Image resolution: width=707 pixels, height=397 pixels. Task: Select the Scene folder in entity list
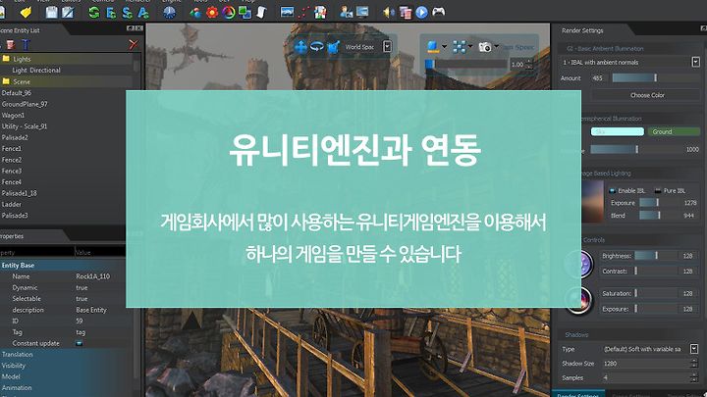tap(67, 81)
